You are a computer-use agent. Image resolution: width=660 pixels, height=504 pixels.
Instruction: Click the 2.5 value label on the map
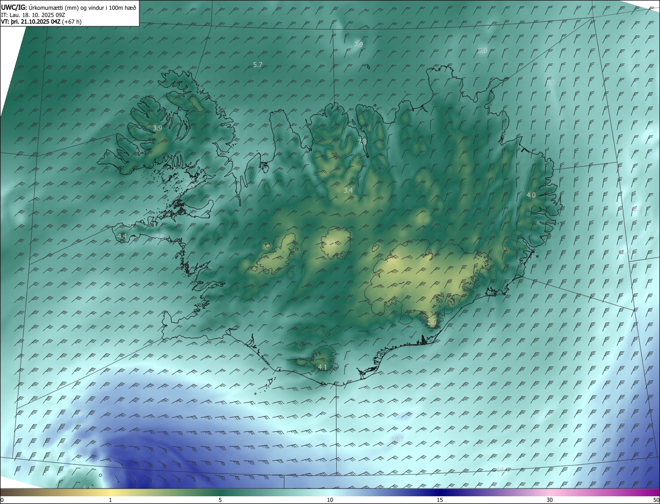(432, 322)
